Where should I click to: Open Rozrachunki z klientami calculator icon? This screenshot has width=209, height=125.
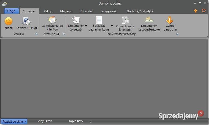pos(125,20)
